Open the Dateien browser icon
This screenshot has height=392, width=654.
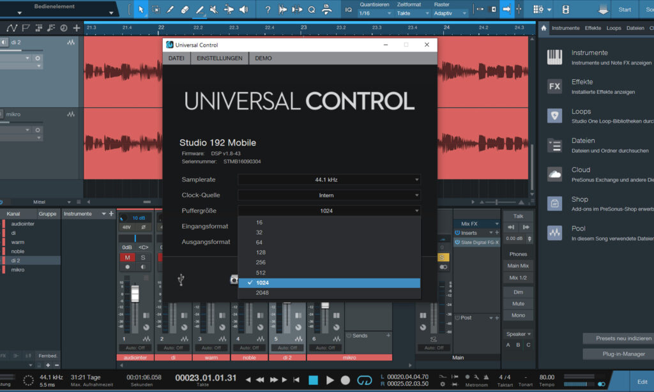pos(554,145)
